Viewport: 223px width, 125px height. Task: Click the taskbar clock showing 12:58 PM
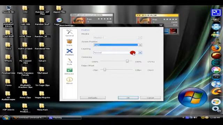(x=215, y=118)
